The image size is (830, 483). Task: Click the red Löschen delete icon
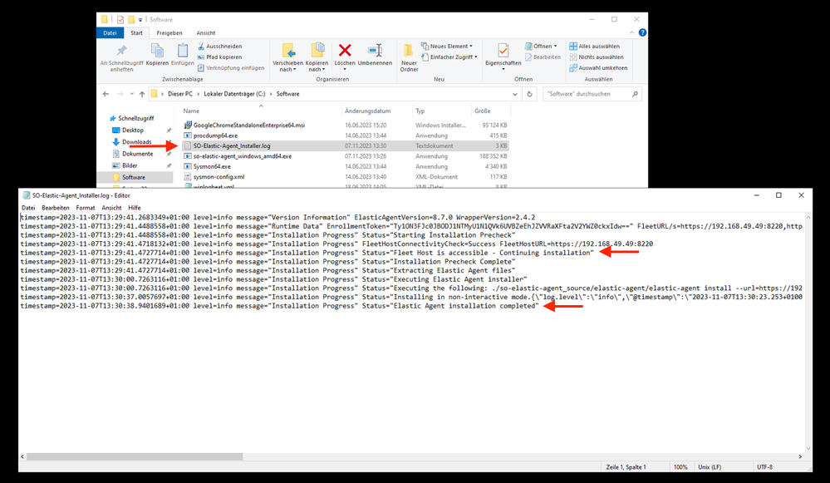345,51
